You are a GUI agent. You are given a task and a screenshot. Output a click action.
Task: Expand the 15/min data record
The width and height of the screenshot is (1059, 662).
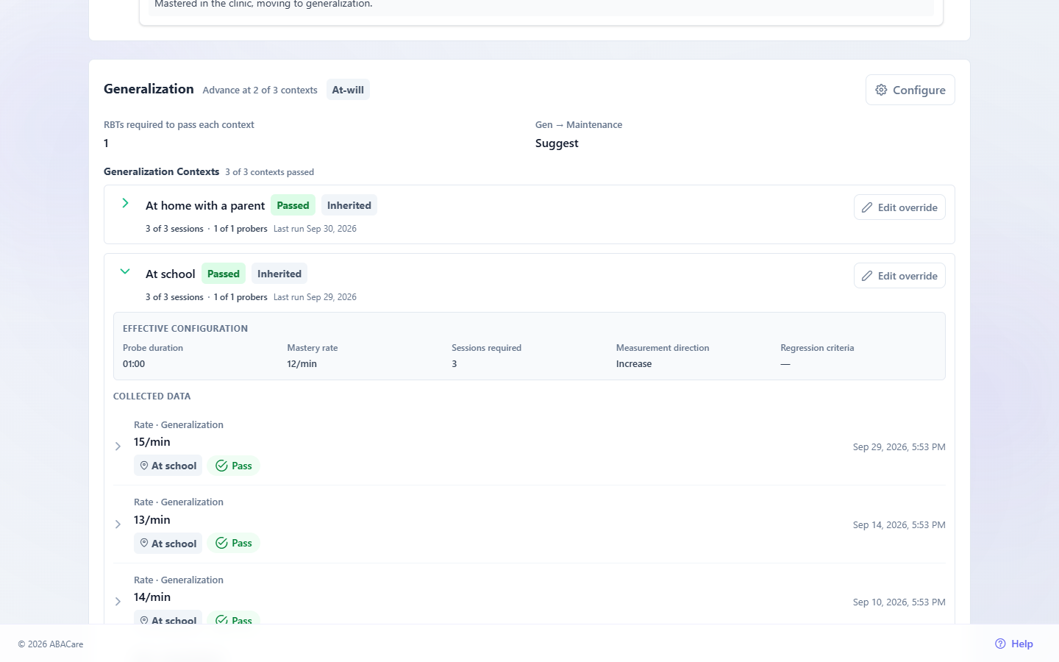click(x=118, y=446)
